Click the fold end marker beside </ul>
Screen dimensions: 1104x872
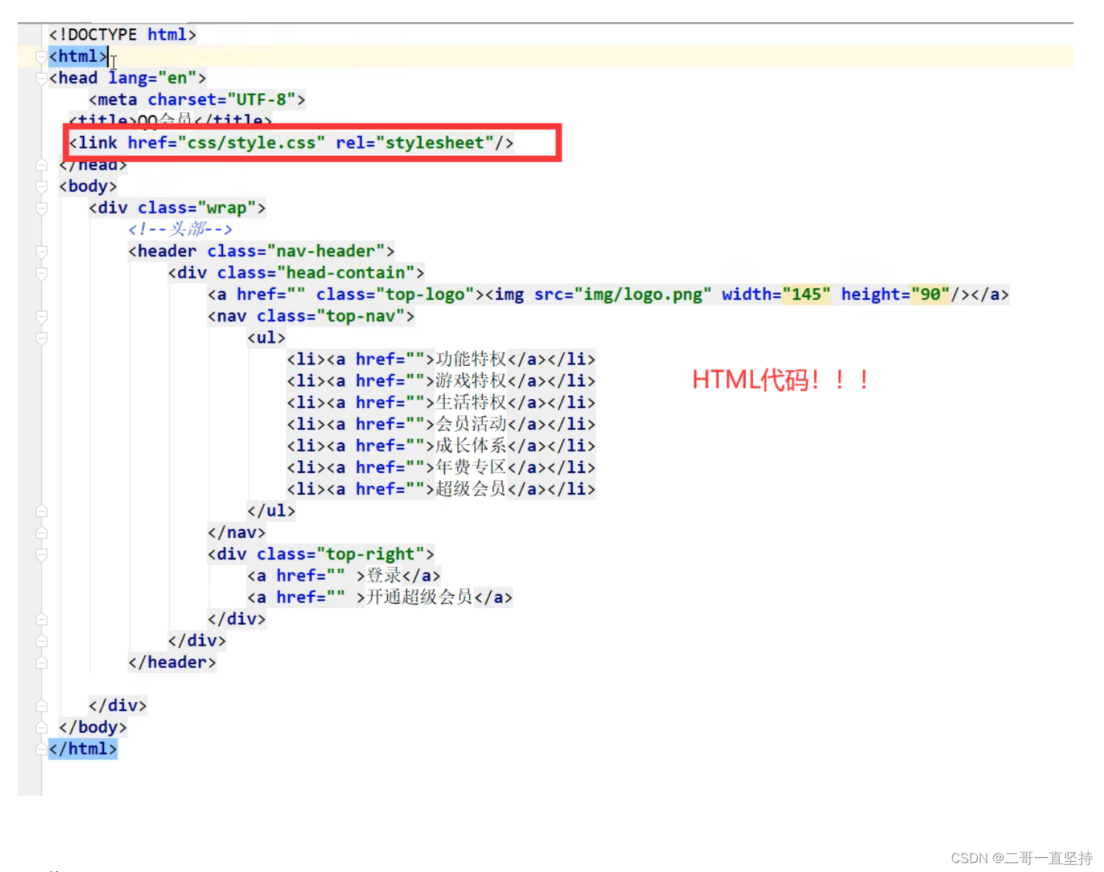(41, 511)
